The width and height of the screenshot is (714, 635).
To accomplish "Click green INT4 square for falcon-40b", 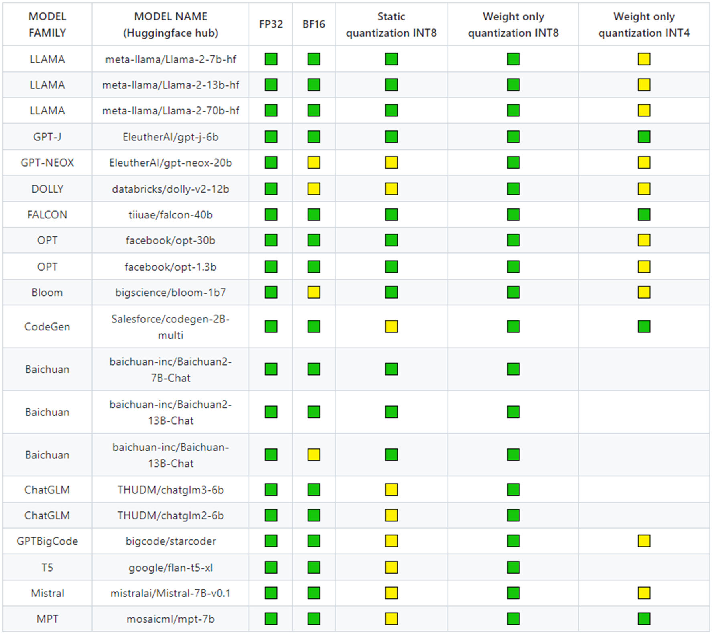I will click(644, 214).
